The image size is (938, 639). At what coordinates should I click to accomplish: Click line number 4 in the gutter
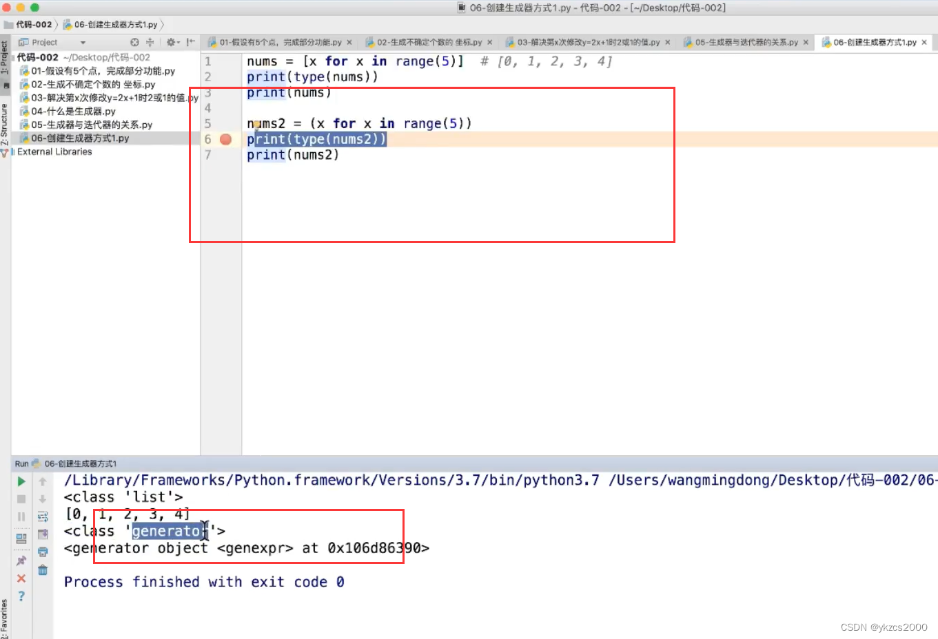[207, 108]
